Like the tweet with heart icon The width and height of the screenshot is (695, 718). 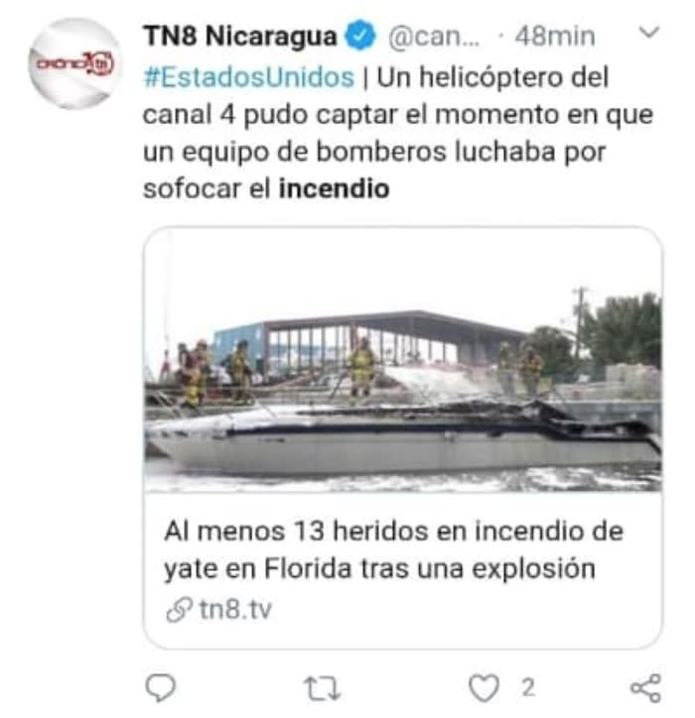pos(484,688)
